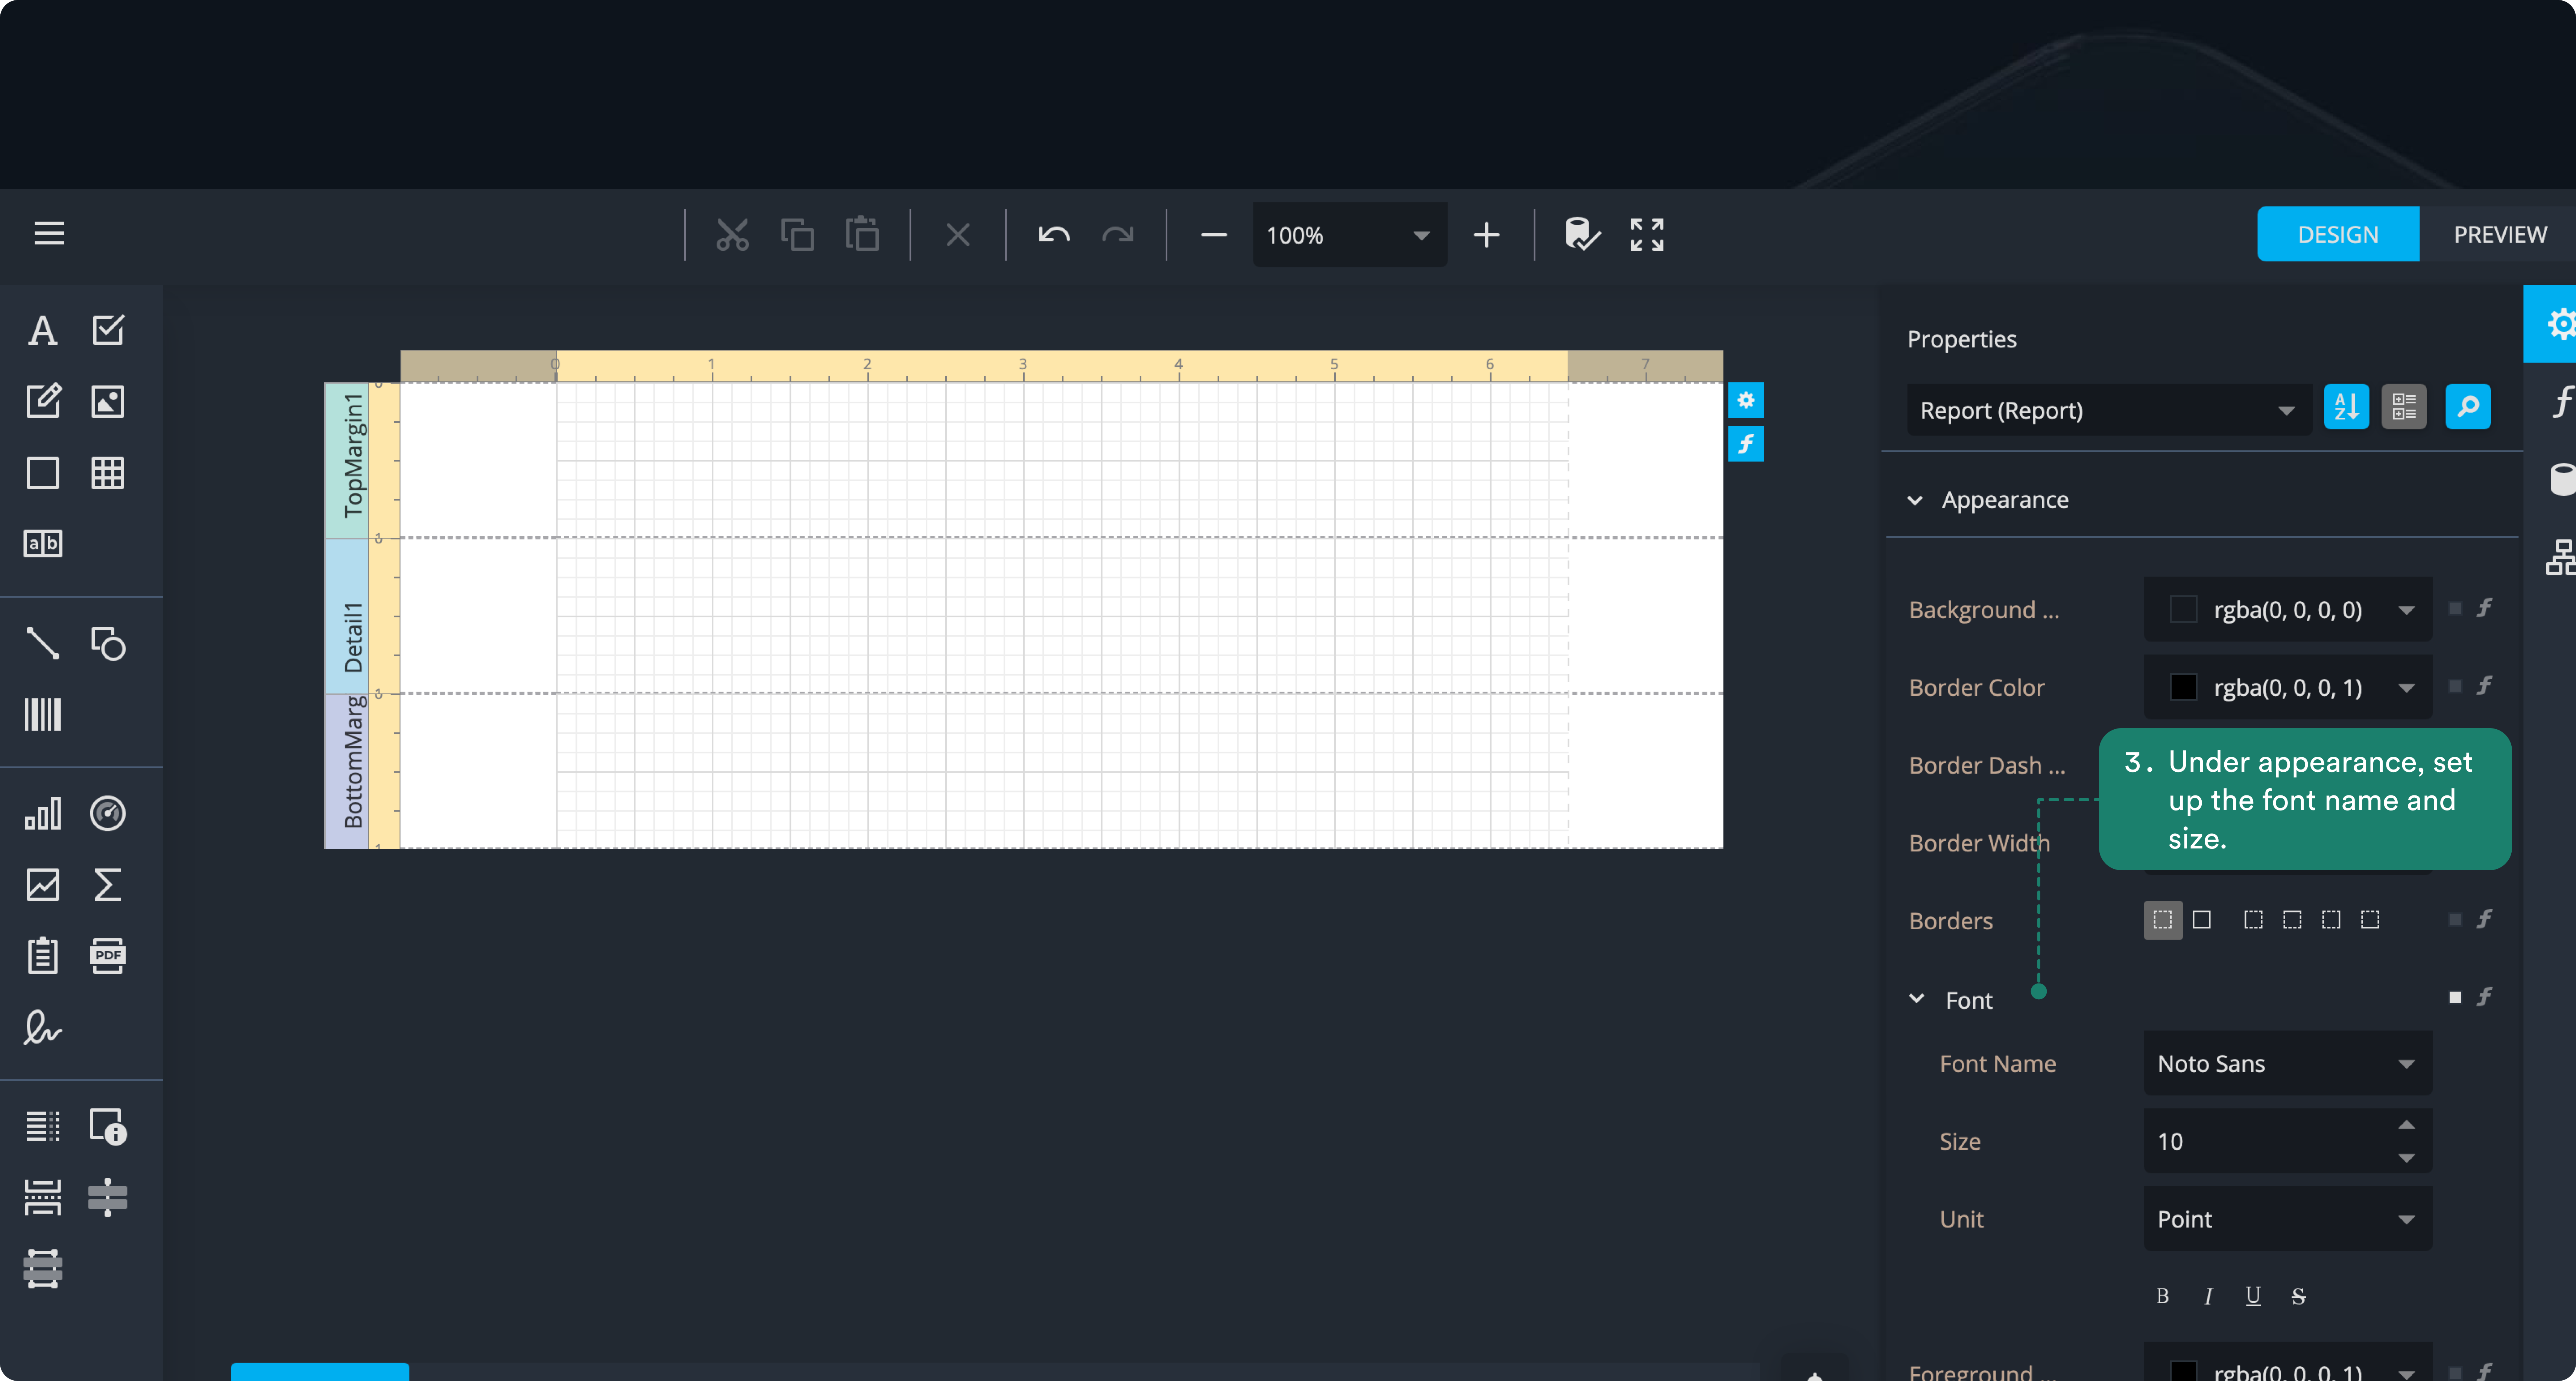Select the Sparkline control tool
The image size is (2576, 1381).
coord(42,885)
